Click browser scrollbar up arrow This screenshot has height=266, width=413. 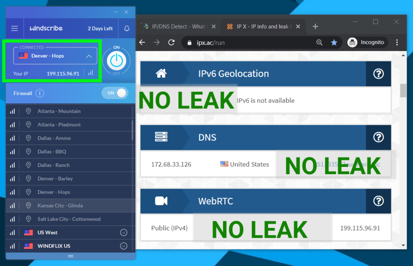pyautogui.click(x=403, y=55)
